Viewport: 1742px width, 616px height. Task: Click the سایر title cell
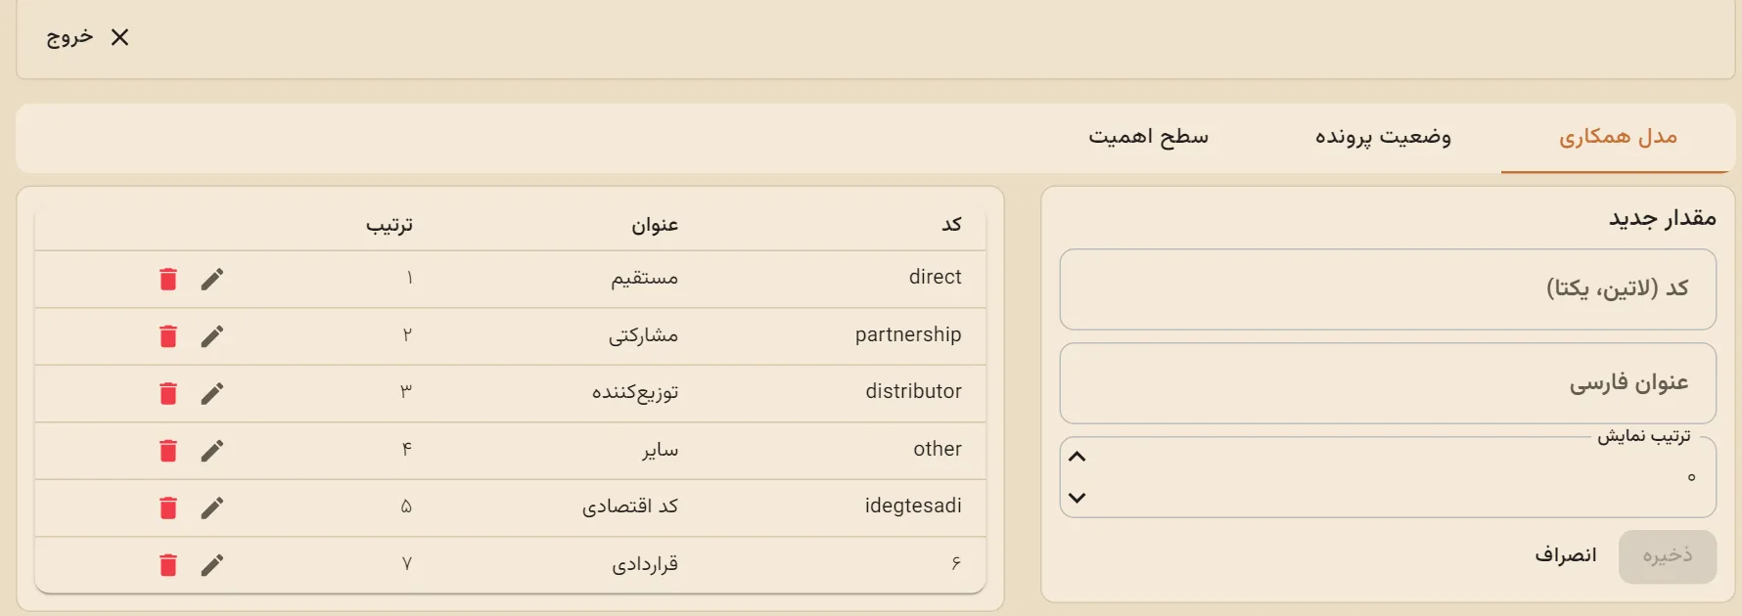[x=661, y=450]
